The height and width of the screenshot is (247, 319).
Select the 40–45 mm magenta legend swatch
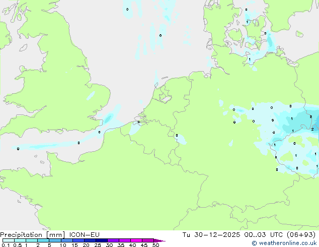click(136, 240)
